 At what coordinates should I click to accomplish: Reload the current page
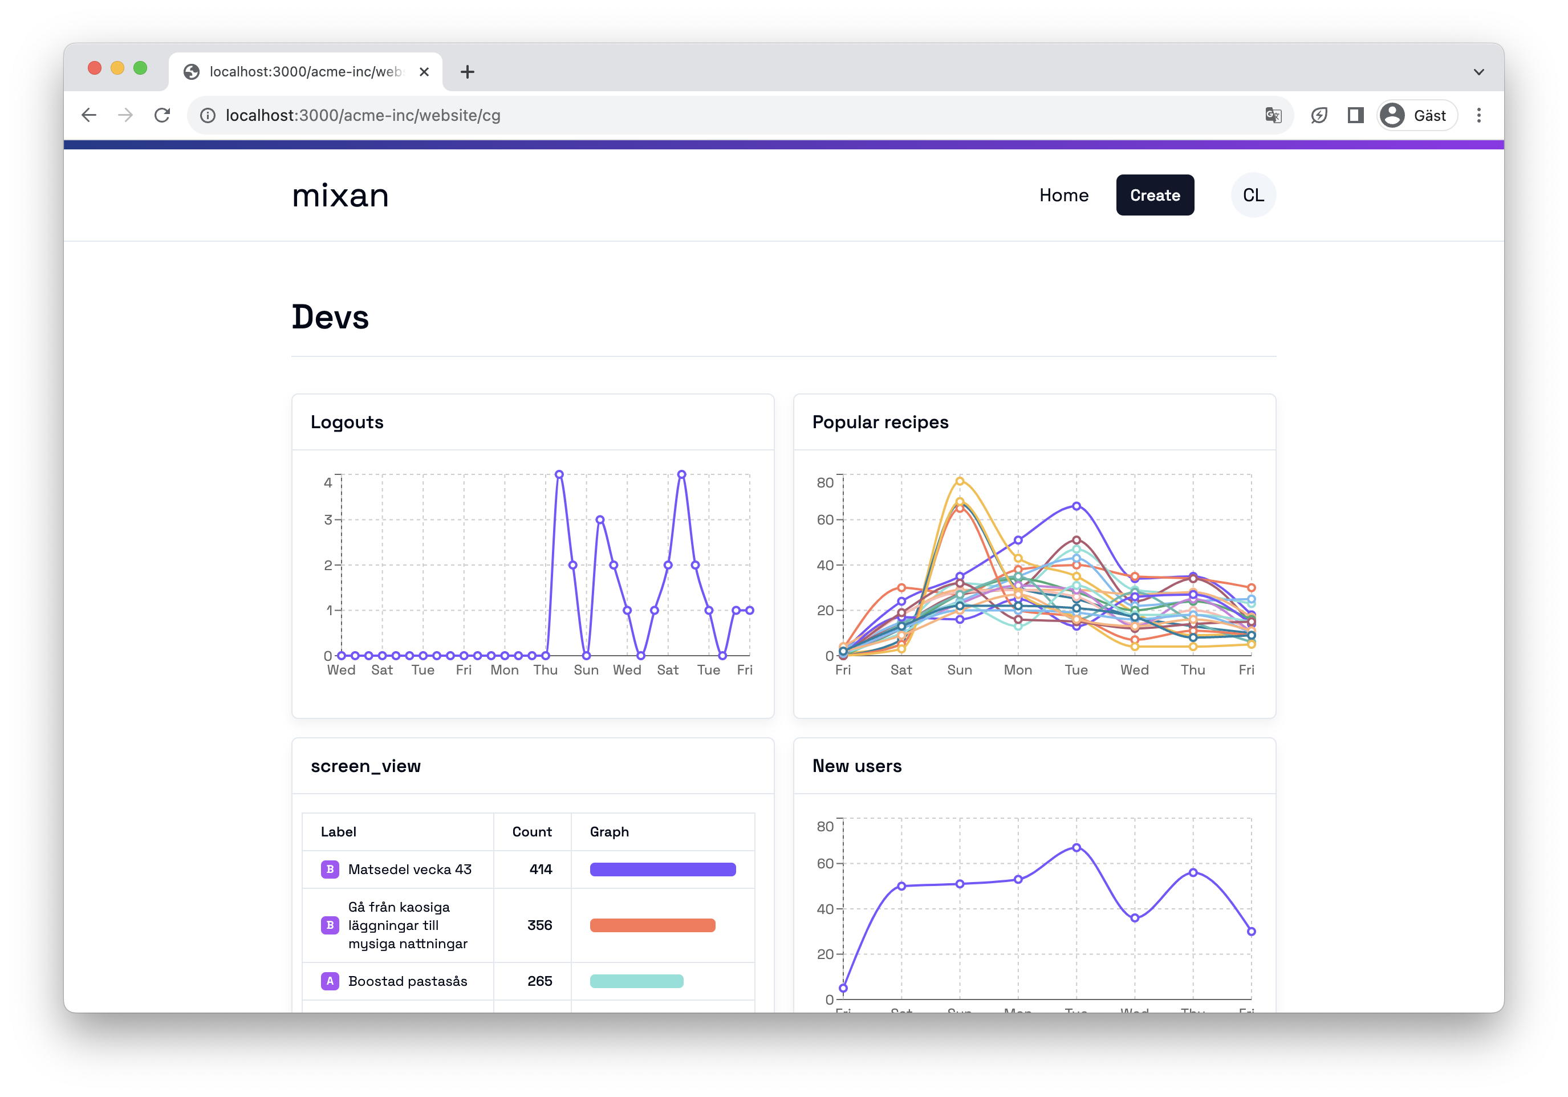click(162, 115)
